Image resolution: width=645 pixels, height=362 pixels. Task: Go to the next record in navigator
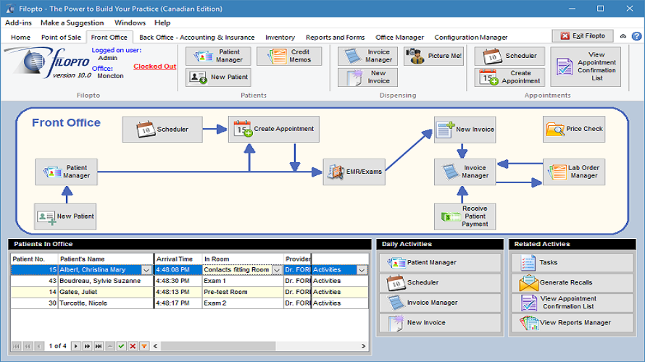(75, 346)
